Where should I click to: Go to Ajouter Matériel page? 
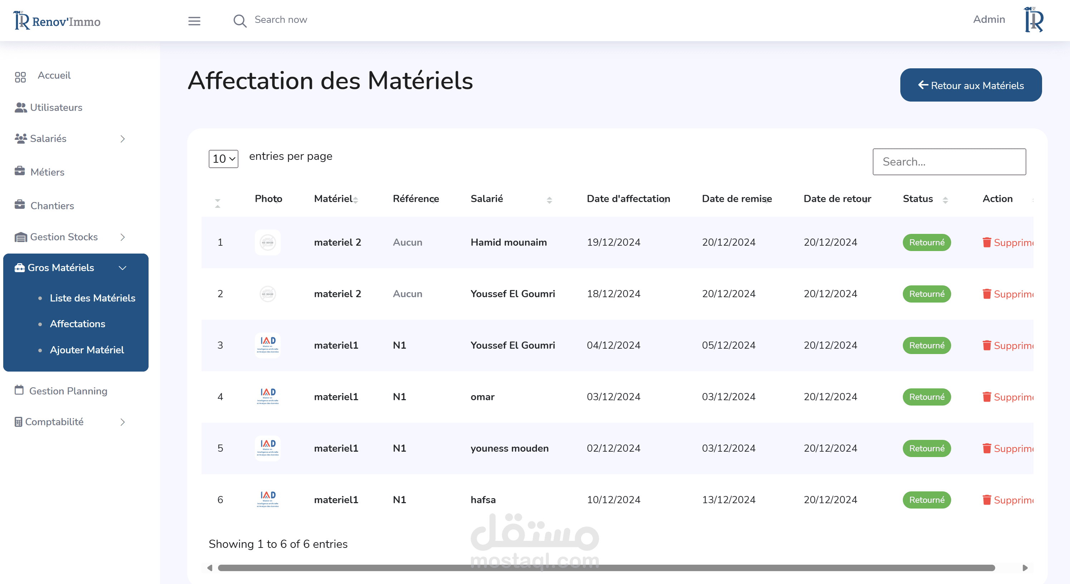pyautogui.click(x=87, y=349)
